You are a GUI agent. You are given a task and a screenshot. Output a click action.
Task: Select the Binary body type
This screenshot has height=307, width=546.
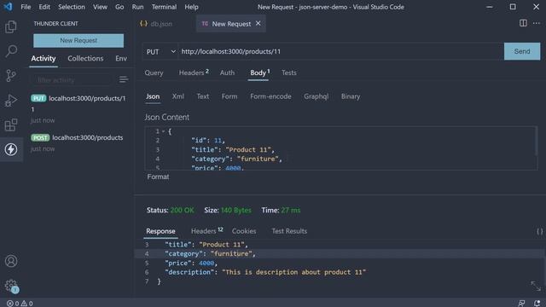coord(351,96)
